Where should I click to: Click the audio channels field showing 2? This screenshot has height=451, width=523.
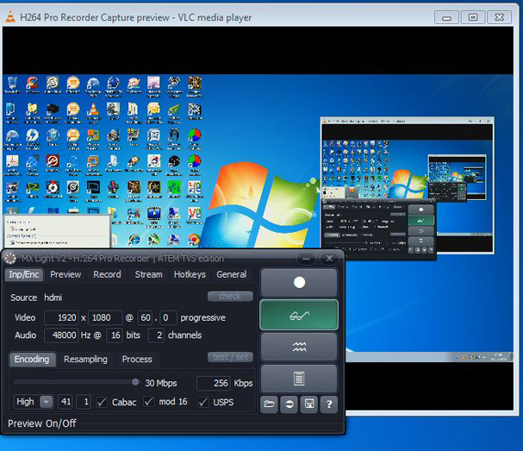[x=156, y=335]
